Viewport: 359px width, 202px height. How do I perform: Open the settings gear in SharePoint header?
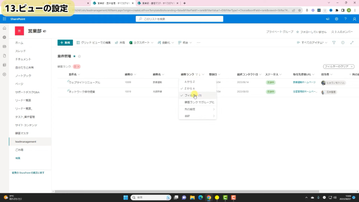[x=336, y=19]
